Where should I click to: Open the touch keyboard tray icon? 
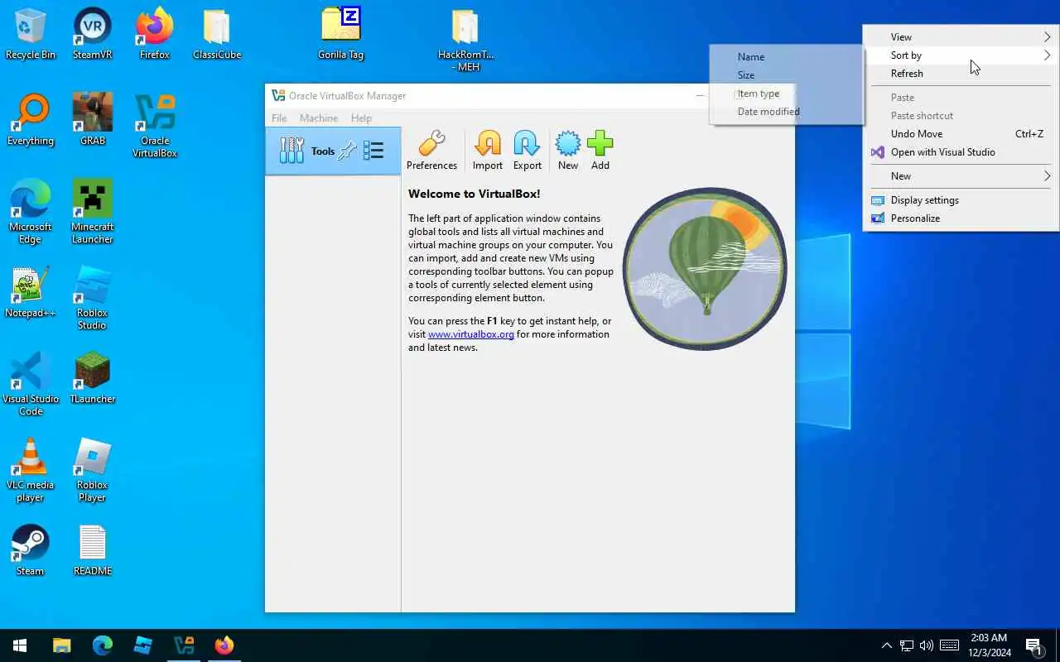950,645
